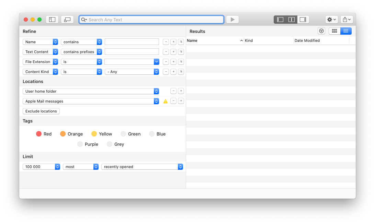375x224 pixels.
Task: Click the results filter circle icon
Action: point(321,31)
